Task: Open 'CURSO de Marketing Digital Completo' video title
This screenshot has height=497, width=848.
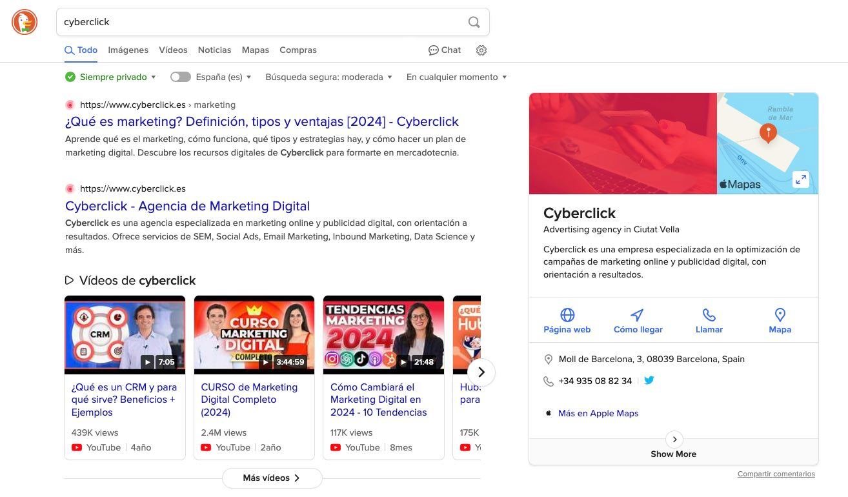Action: tap(249, 400)
